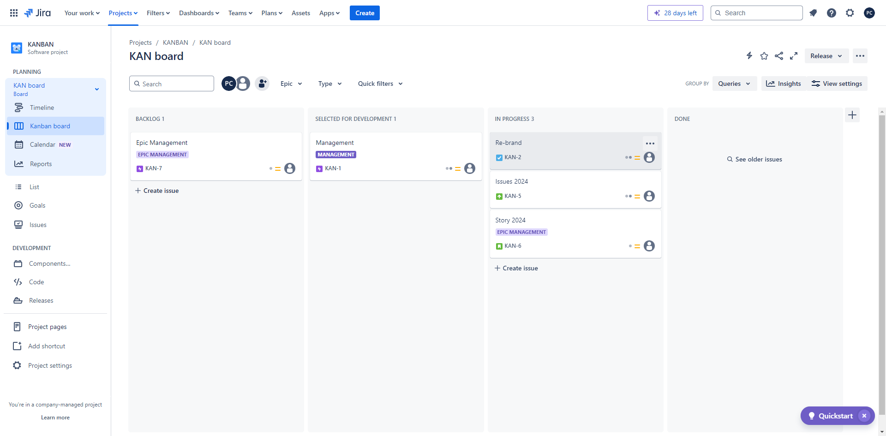This screenshot has height=436, width=886.
Task: Click assignee avatar on KAN-7 card
Action: 290,168
